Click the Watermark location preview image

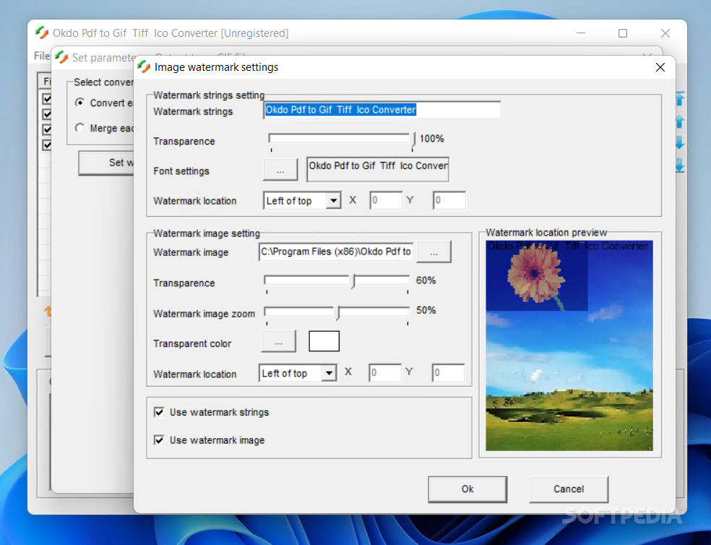(569, 346)
